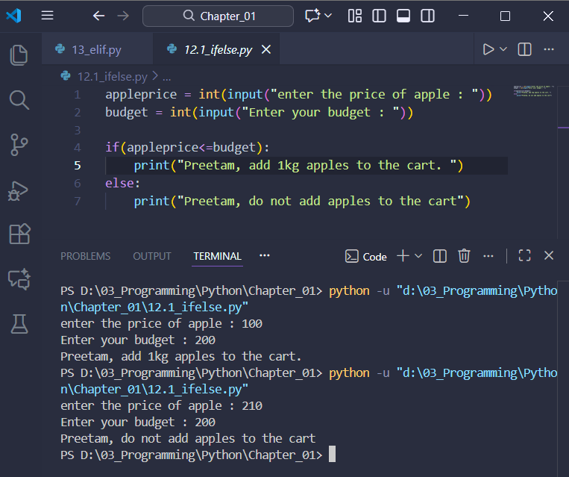Expand the run options dropdown arrow
Image resolution: width=569 pixels, height=477 pixels.
[503, 49]
